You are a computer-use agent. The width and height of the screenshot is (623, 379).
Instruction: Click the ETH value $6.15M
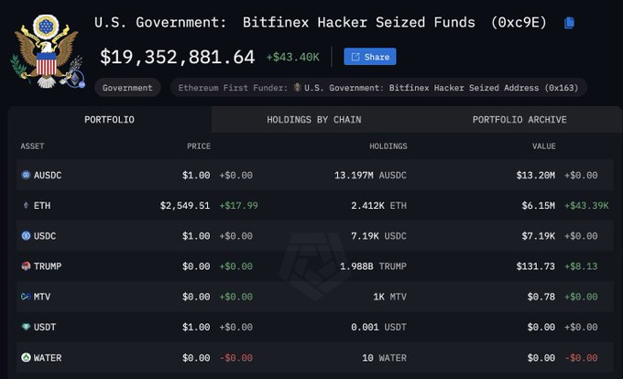coord(539,206)
